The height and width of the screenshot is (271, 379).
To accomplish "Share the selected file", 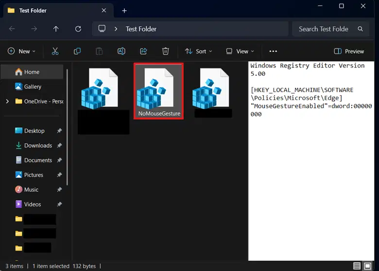I will 143,51.
